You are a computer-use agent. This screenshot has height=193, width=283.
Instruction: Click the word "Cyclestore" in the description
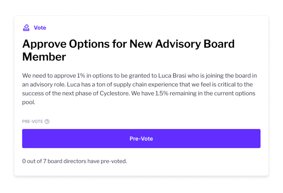115,93
